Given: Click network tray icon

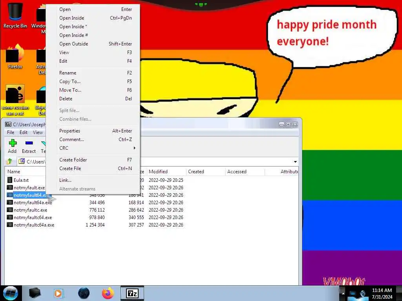Looking at the screenshot, I should [353, 294].
